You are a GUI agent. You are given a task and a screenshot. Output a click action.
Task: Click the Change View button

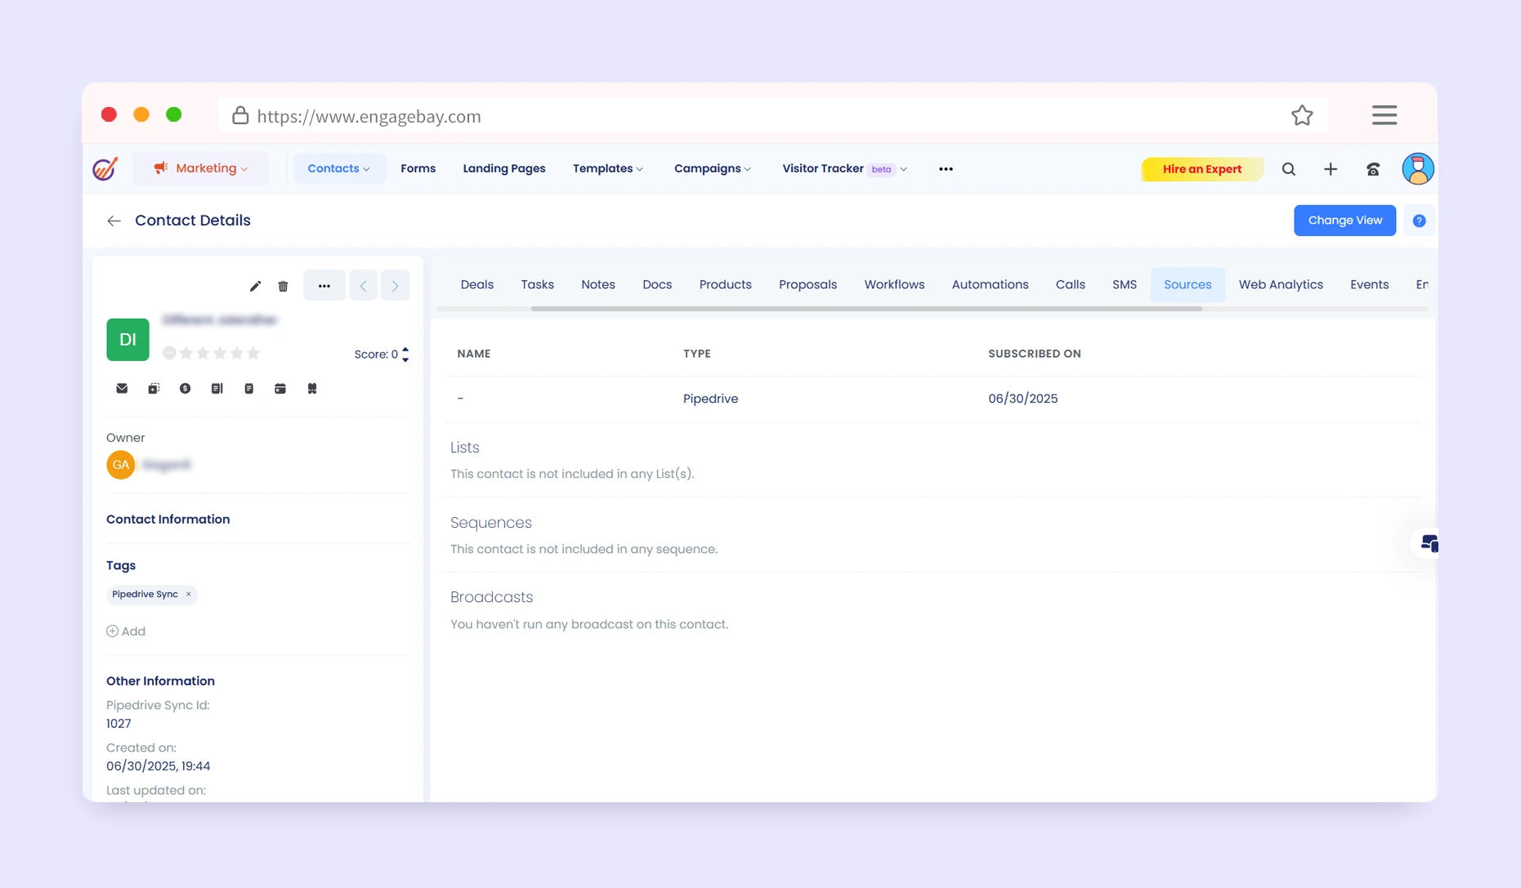click(1345, 221)
